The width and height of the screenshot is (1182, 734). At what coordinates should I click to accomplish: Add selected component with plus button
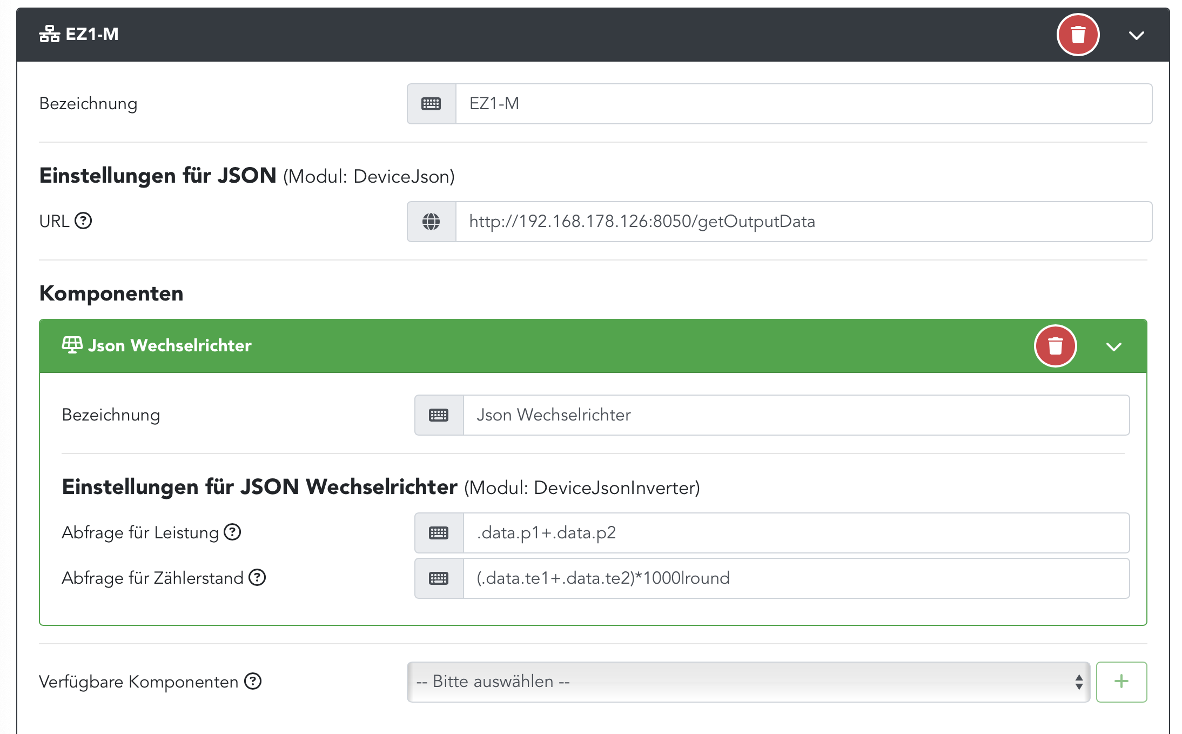1121,682
